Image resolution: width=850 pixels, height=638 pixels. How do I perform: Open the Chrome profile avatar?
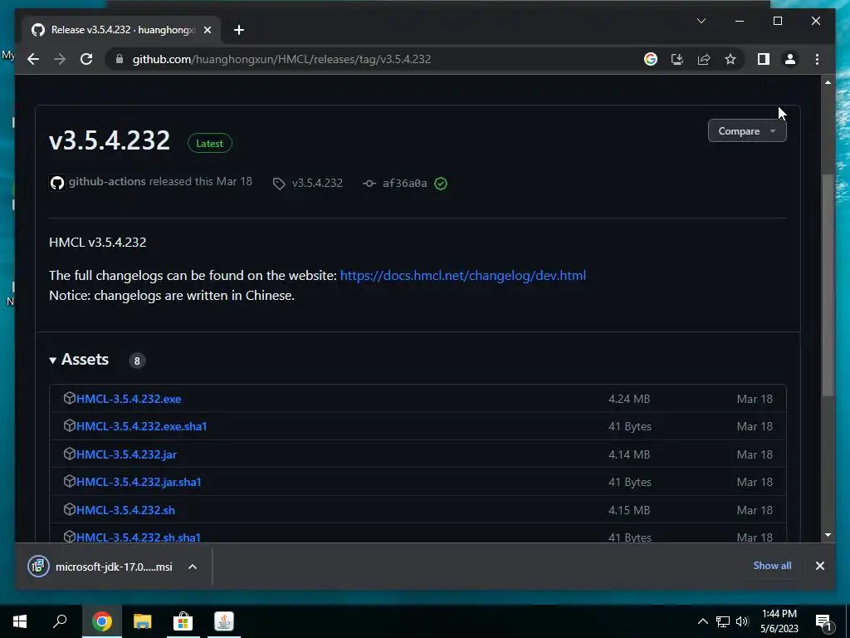tap(790, 59)
